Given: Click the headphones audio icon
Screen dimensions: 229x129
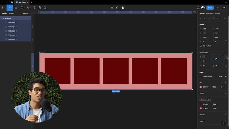Looking at the screenshot, I should [x=198, y=8].
